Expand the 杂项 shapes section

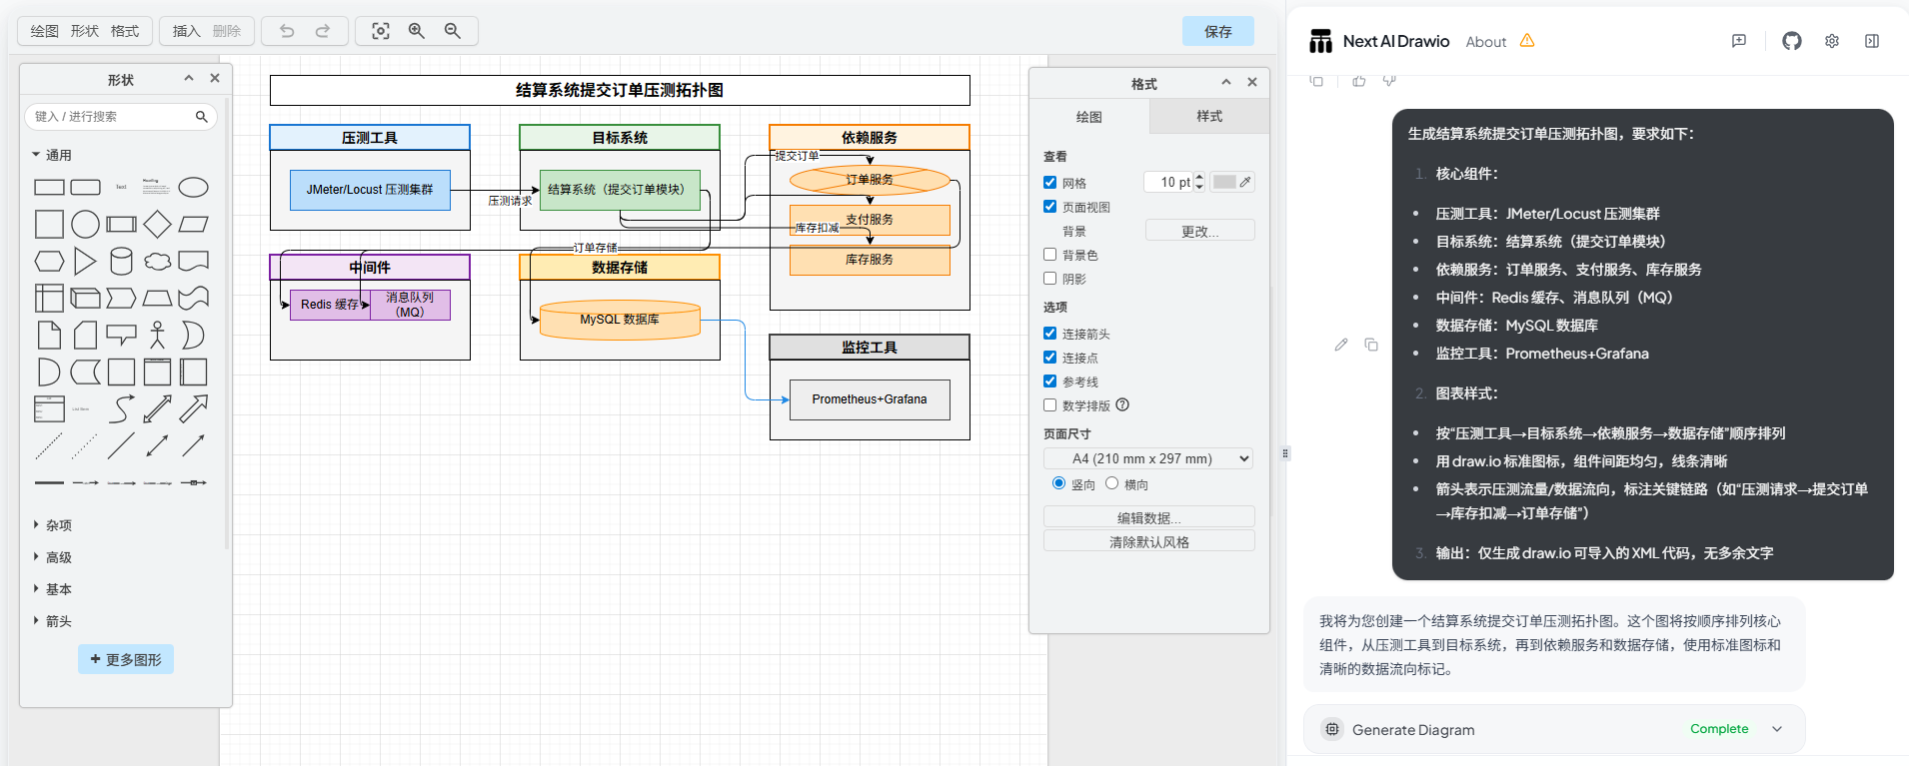tap(52, 525)
